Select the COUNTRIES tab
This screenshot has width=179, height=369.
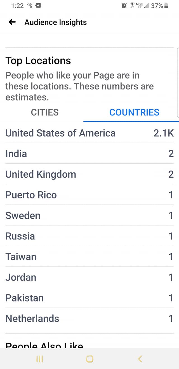134,112
